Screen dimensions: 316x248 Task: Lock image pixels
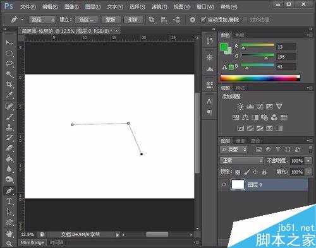point(246,172)
